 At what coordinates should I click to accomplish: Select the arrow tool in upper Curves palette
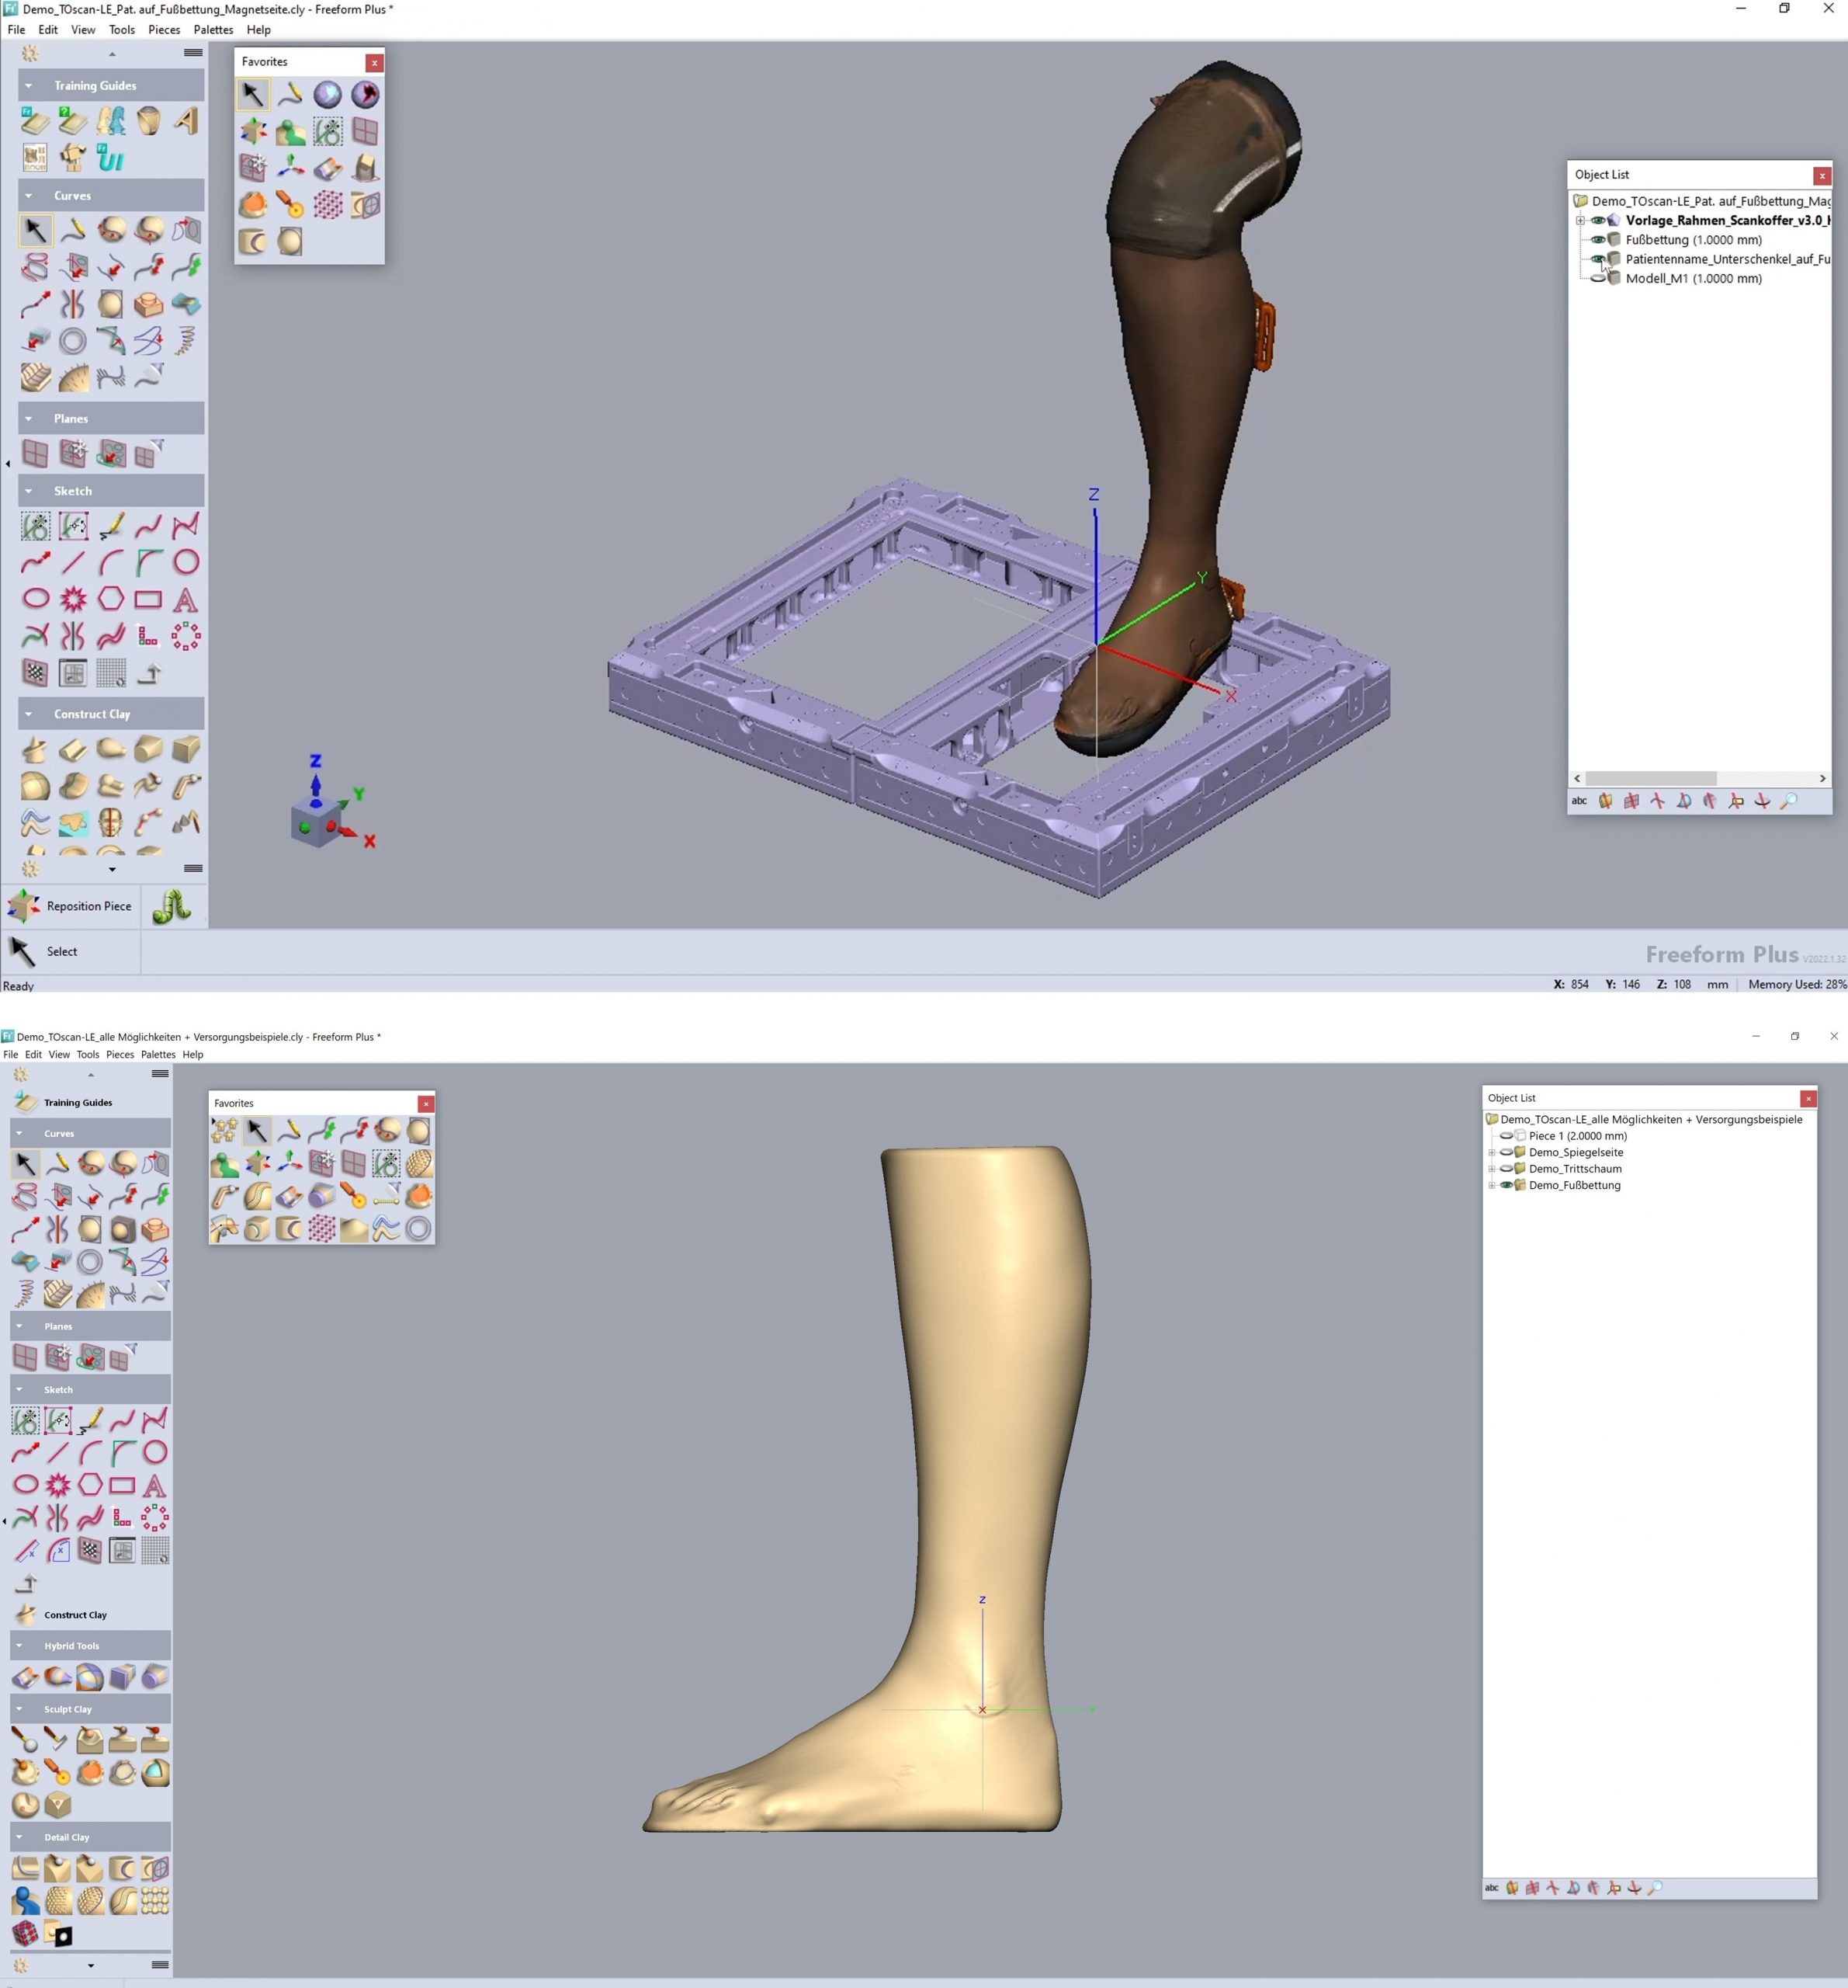tap(35, 231)
